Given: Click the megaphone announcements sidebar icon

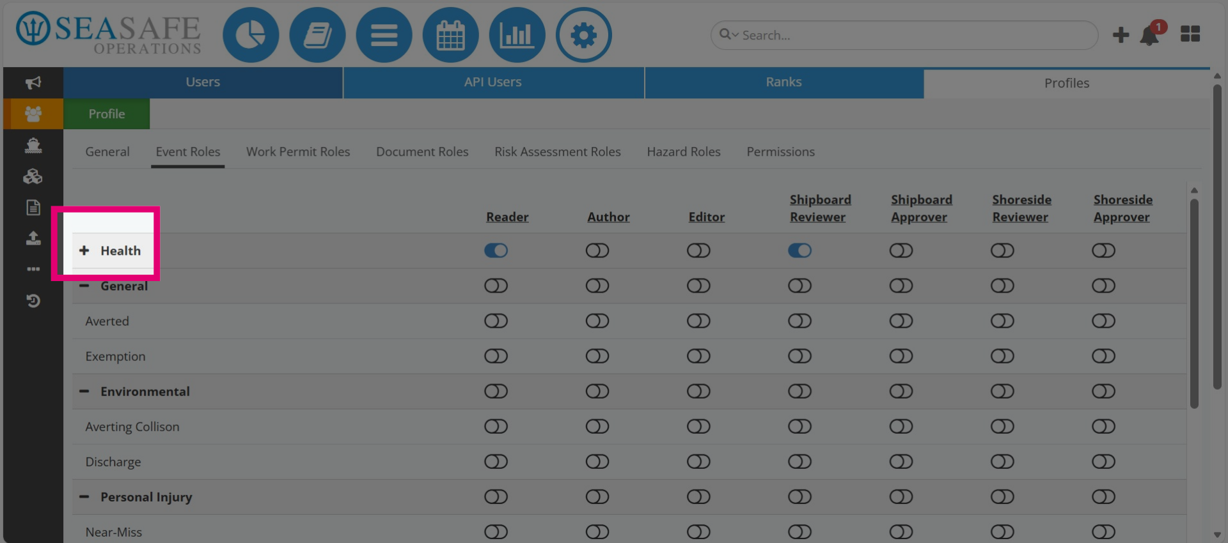Looking at the screenshot, I should tap(33, 82).
